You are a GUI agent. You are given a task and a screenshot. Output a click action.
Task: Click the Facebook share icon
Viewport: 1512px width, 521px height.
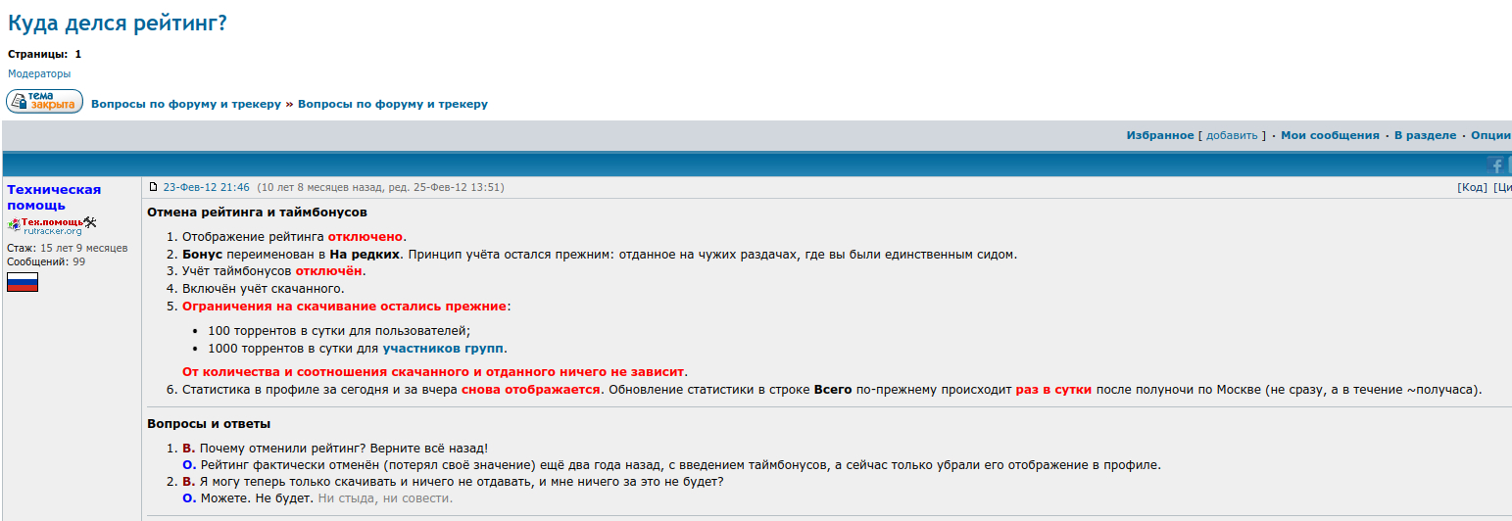1496,166
